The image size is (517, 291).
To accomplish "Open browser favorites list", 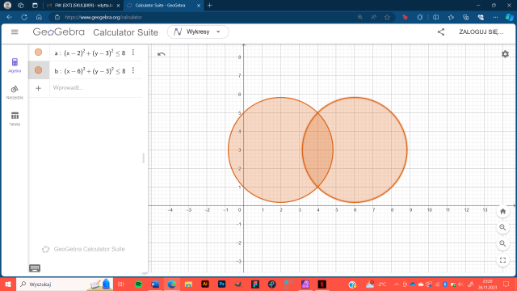I will tap(451, 17).
